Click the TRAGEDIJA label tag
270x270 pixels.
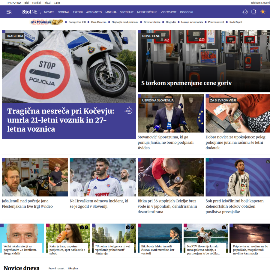tap(15, 36)
